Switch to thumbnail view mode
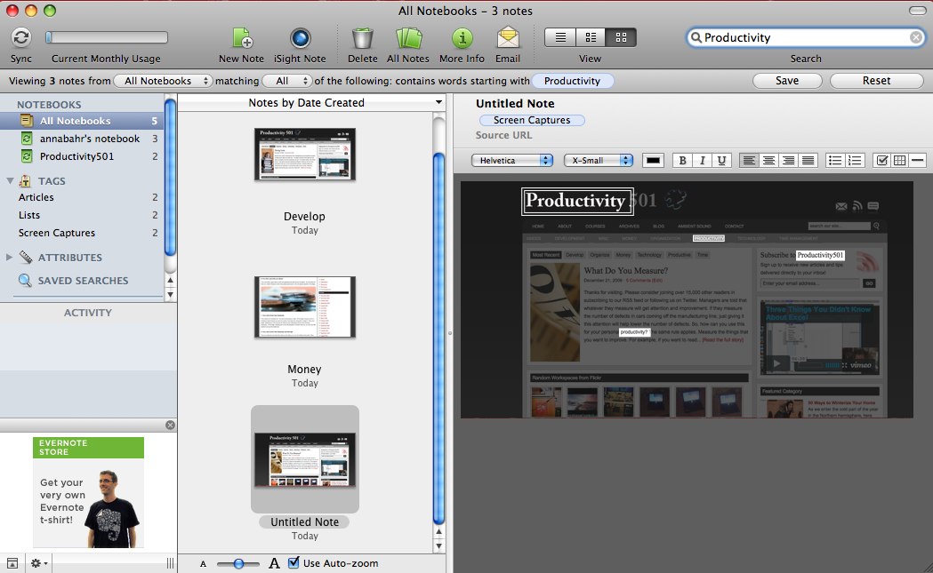 pyautogui.click(x=621, y=37)
